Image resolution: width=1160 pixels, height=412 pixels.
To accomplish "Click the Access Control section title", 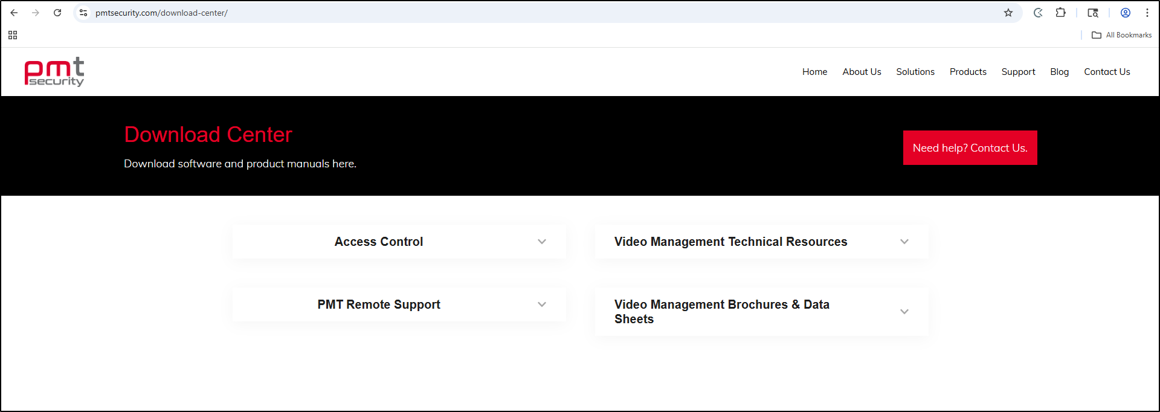I will [379, 242].
